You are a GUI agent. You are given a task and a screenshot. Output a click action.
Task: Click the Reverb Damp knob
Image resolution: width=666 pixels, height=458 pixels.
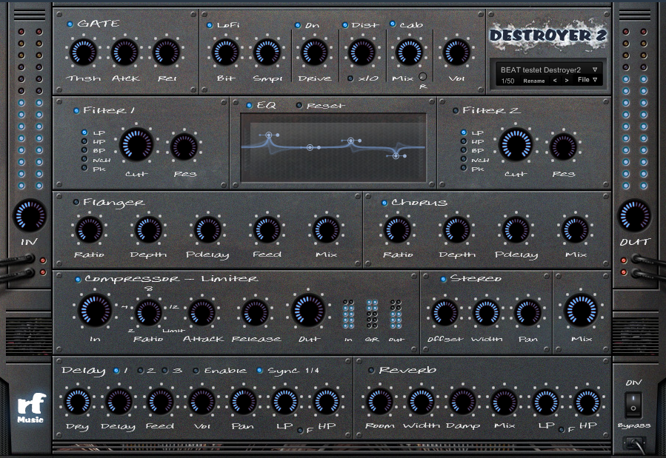coord(463,401)
